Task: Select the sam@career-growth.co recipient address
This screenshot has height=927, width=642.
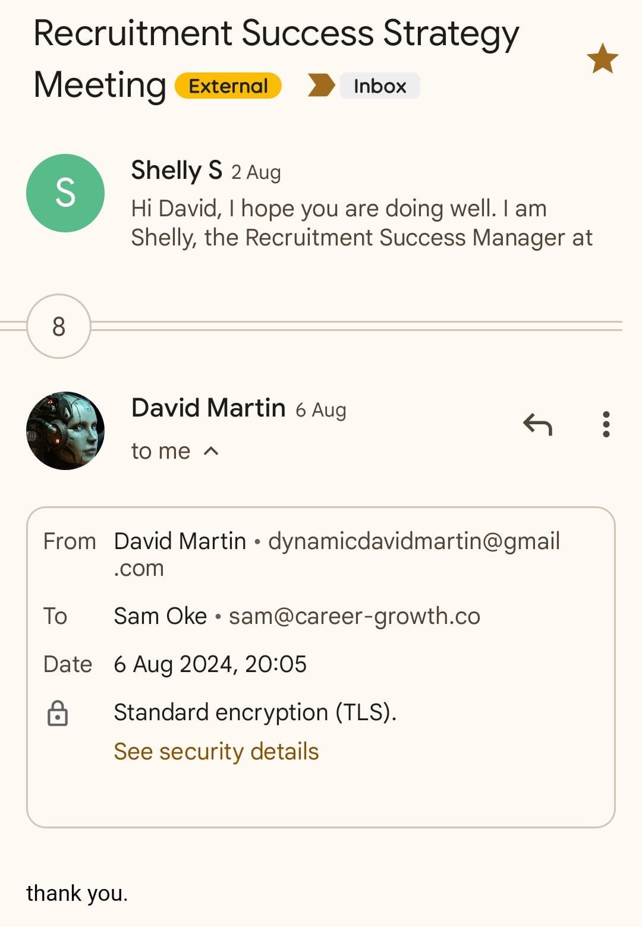Action: point(354,616)
